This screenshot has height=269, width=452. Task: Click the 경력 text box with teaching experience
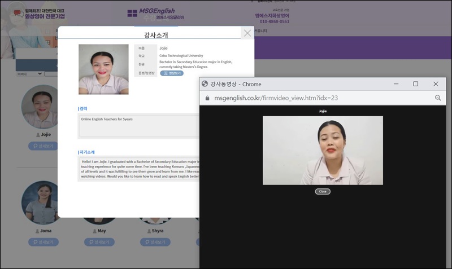click(139, 126)
